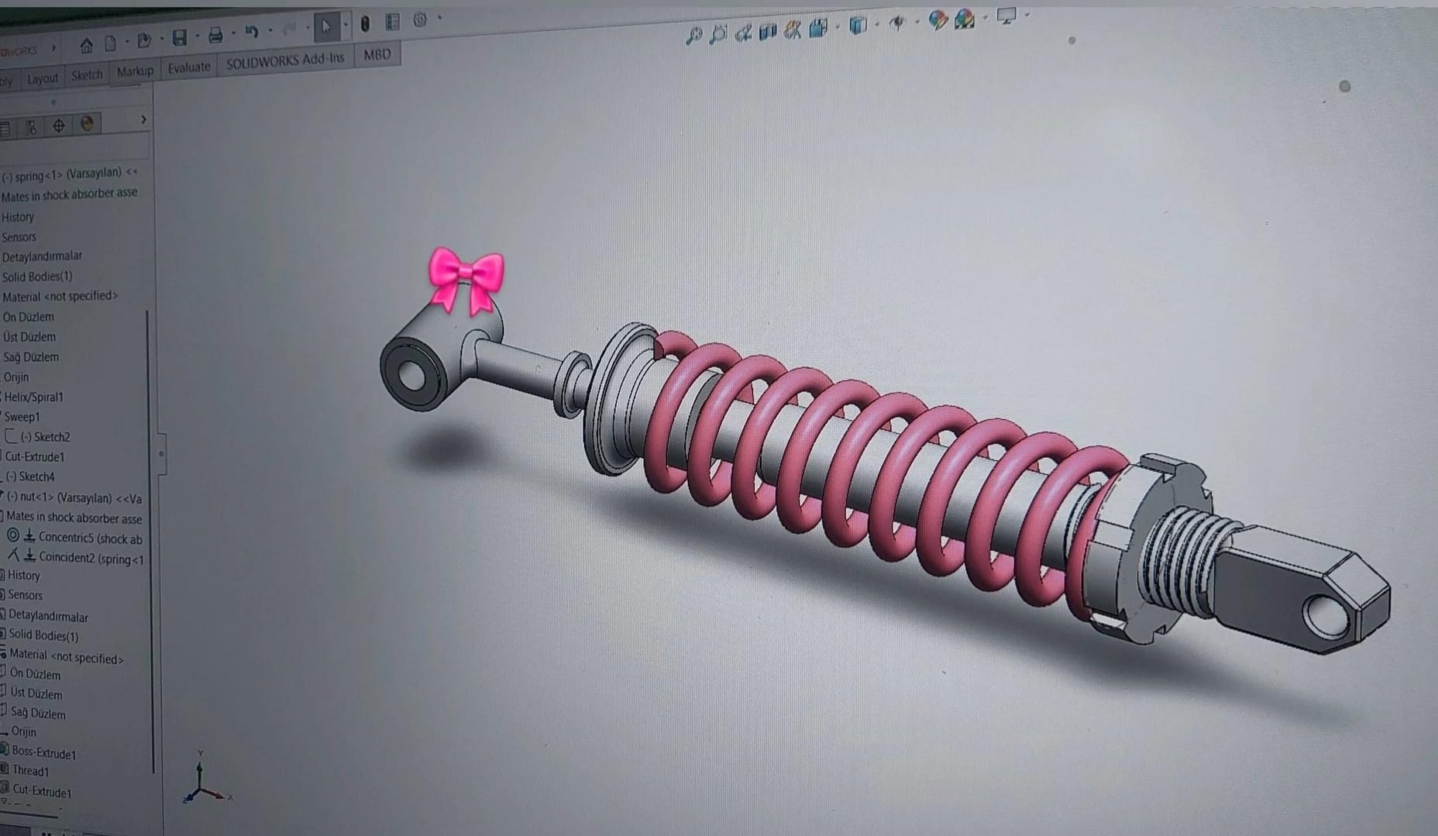Create a new document with New icon
1438x836 pixels.
(110, 43)
